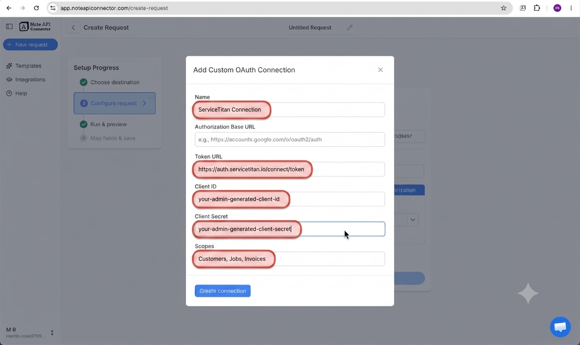Click the Help question mark icon

[x=9, y=93]
